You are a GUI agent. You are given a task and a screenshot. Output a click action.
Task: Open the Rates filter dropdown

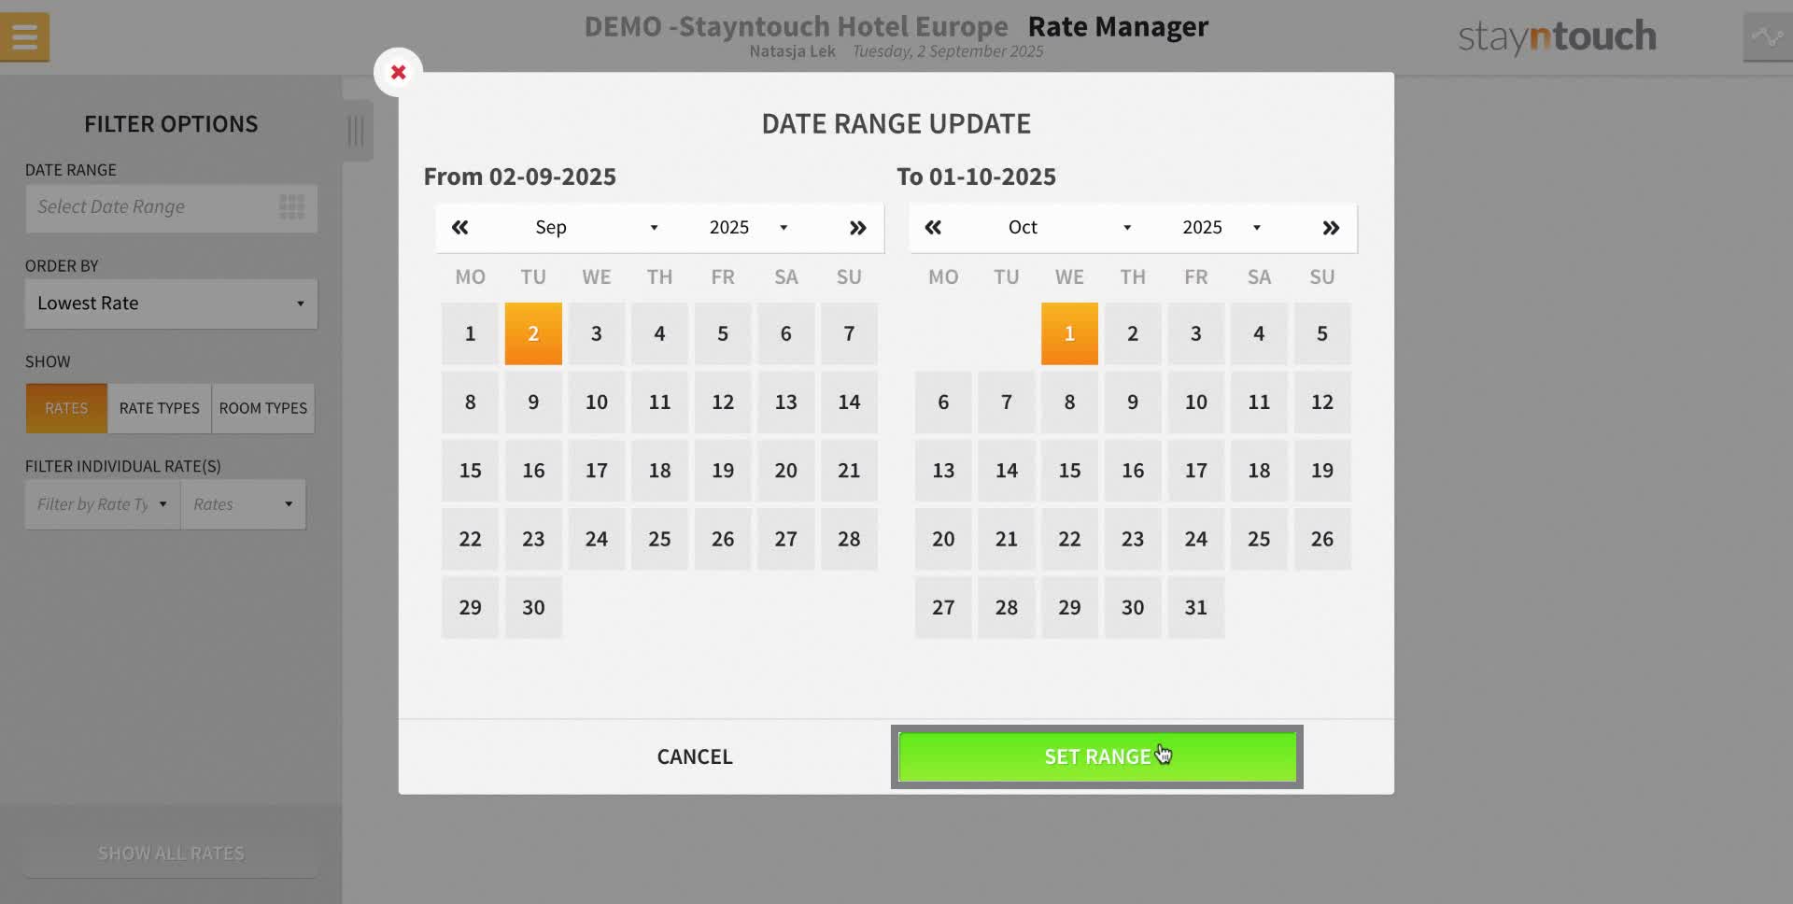tap(243, 504)
